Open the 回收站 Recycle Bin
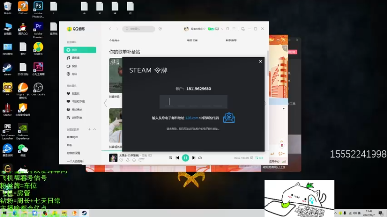 pyautogui.click(x=7, y=8)
